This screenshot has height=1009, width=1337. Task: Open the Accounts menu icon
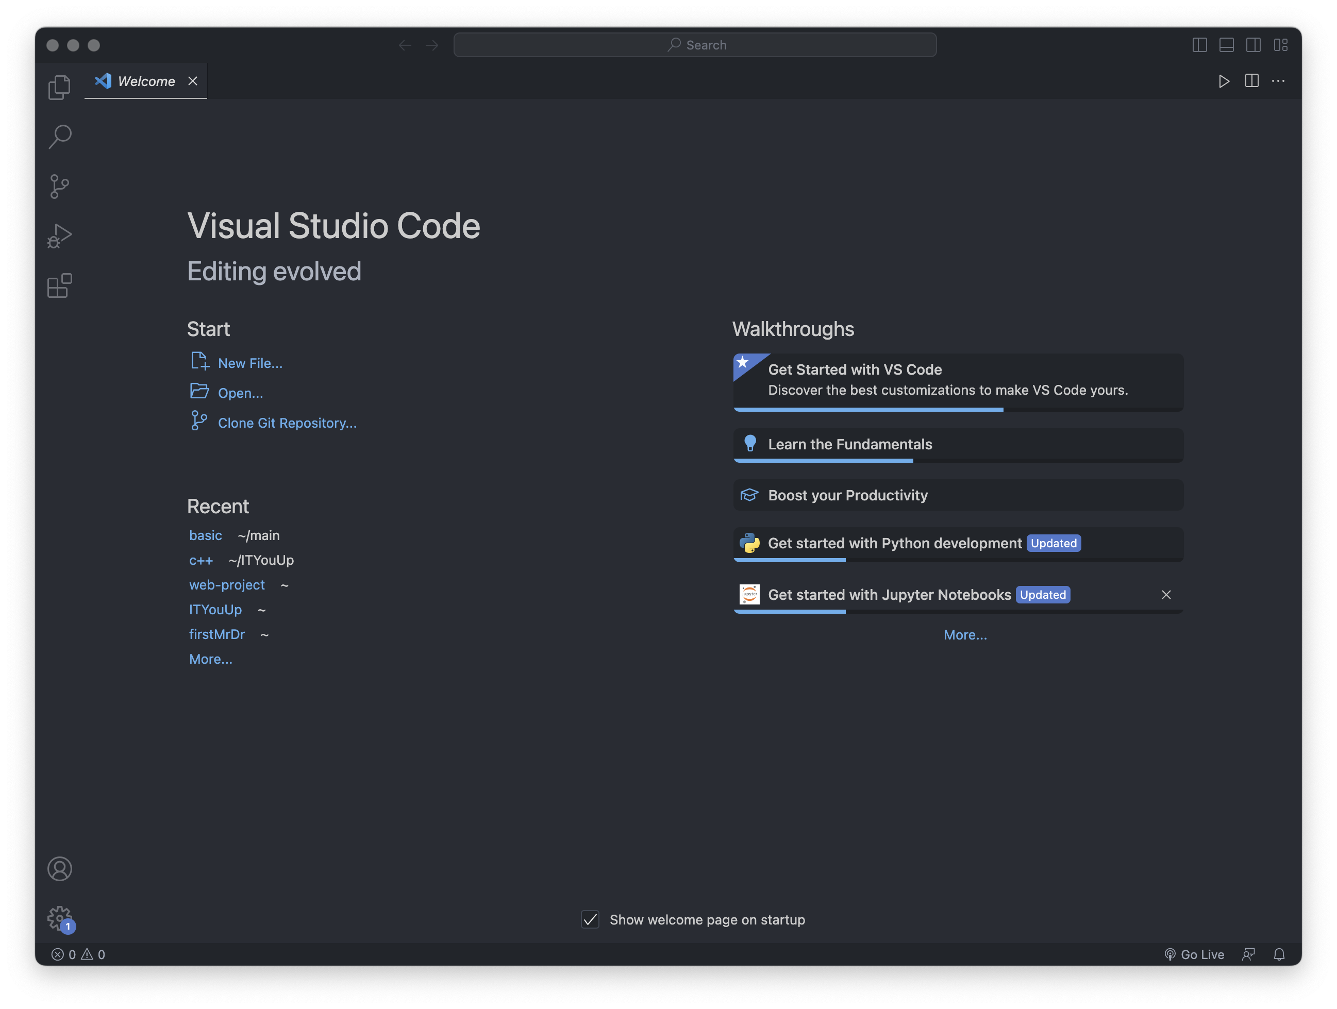pos(59,869)
